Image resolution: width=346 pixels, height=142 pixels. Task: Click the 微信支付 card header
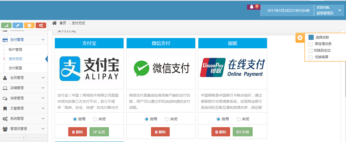coord(161,43)
